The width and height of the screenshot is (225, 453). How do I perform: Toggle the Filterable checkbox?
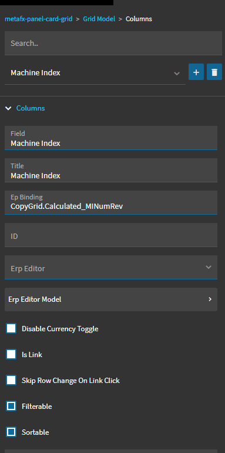11,407
